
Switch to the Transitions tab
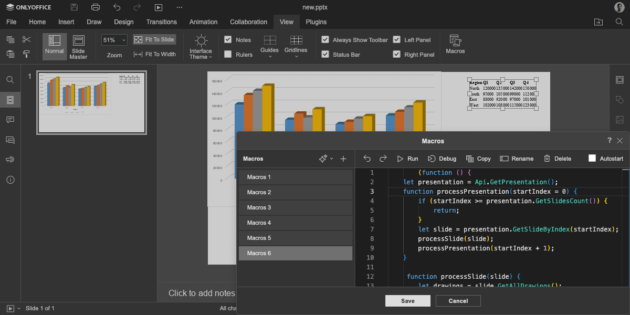pyautogui.click(x=162, y=22)
